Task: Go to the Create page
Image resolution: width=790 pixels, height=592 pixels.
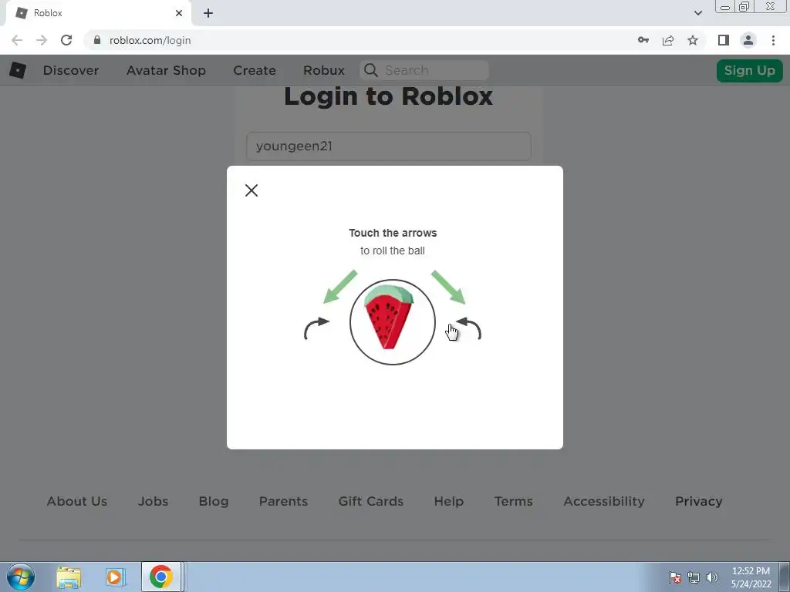Action: [x=255, y=70]
